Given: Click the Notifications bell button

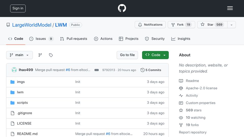Looking at the screenshot, I should pos(150,25).
